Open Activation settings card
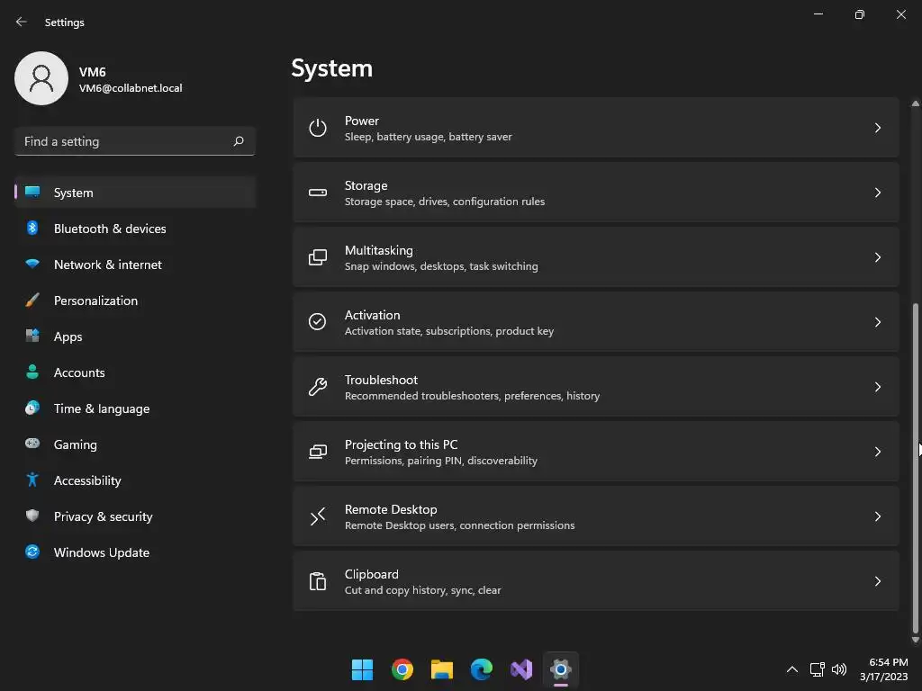 click(596, 322)
